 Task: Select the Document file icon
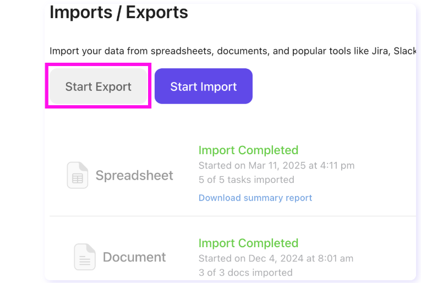point(85,257)
